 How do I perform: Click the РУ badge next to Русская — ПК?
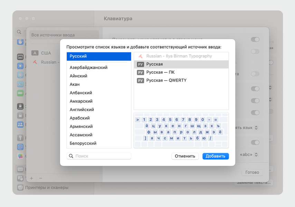pyautogui.click(x=140, y=72)
